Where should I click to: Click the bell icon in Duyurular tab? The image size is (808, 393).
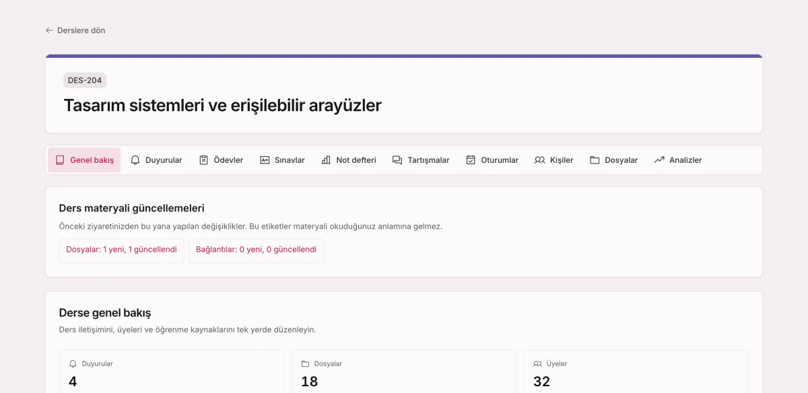pyautogui.click(x=135, y=160)
